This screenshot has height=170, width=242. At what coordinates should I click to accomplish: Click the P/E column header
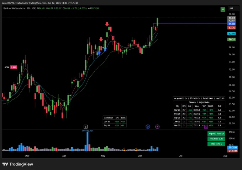(x=220, y=106)
